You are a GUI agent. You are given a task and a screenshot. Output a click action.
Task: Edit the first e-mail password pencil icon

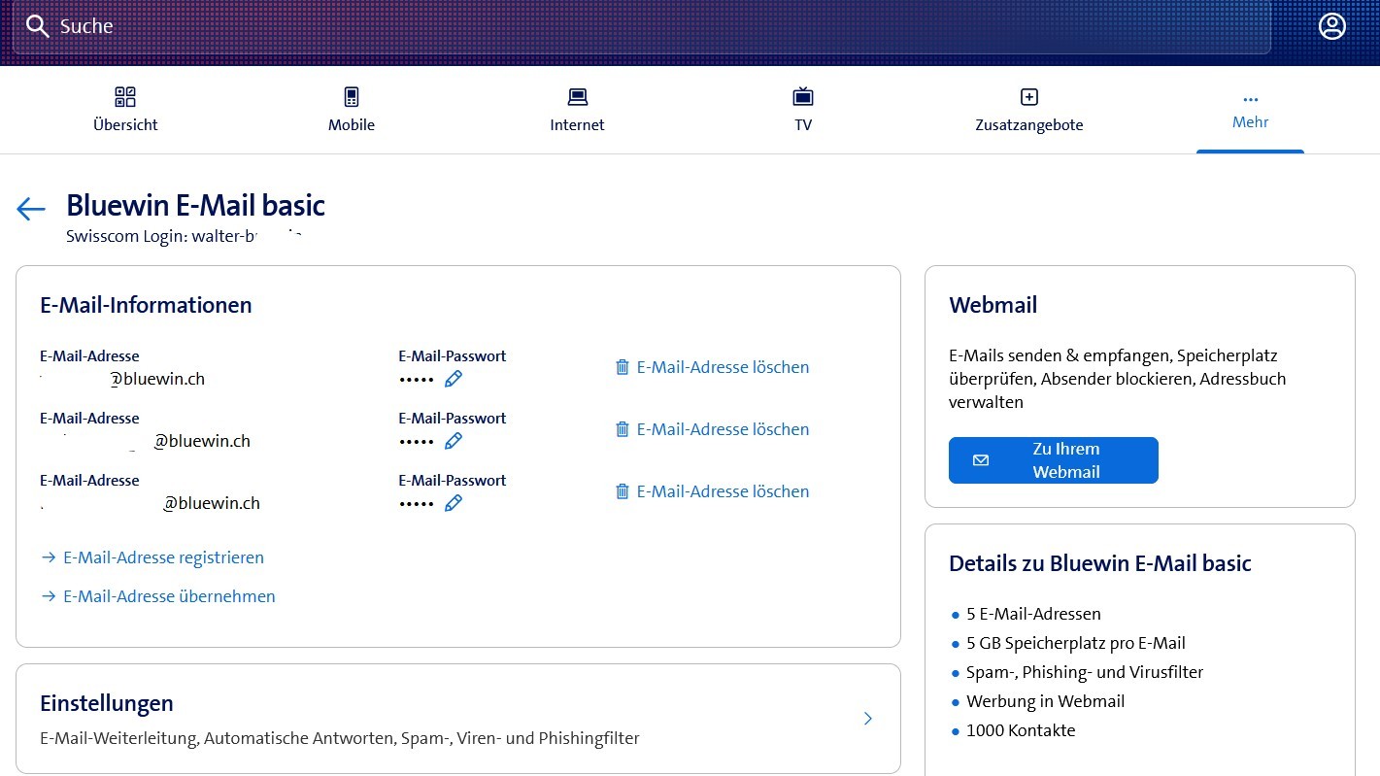coord(453,379)
